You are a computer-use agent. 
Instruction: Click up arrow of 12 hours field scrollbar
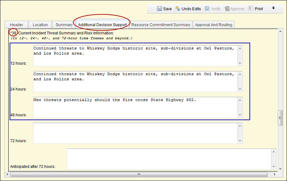click(x=240, y=48)
